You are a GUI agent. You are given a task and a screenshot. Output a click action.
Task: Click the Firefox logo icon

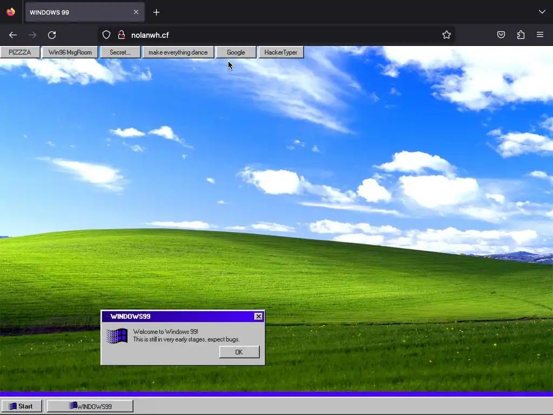11,12
